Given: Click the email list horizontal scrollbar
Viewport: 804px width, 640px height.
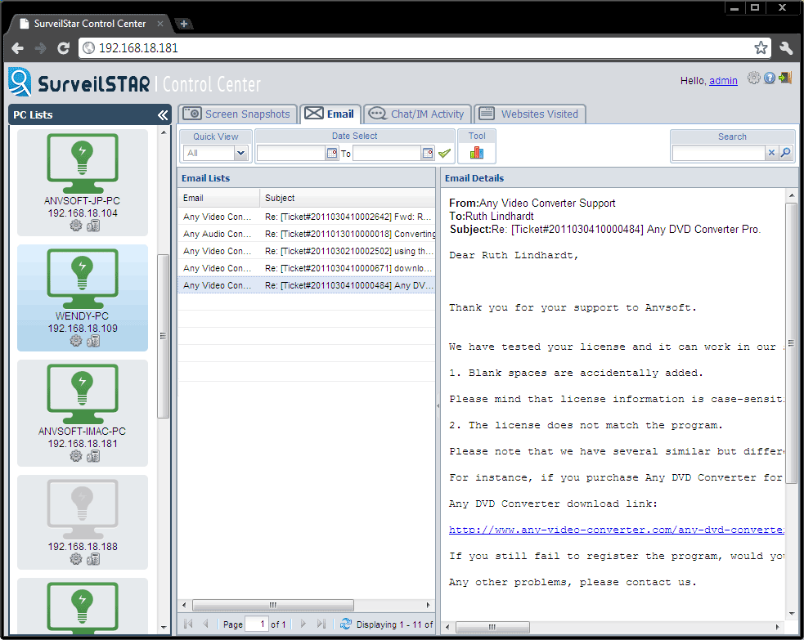Looking at the screenshot, I should 273,605.
